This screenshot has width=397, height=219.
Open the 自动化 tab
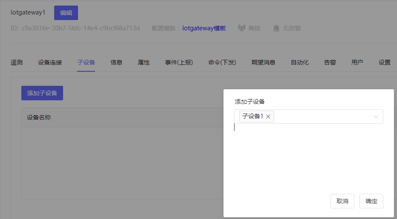click(x=300, y=62)
